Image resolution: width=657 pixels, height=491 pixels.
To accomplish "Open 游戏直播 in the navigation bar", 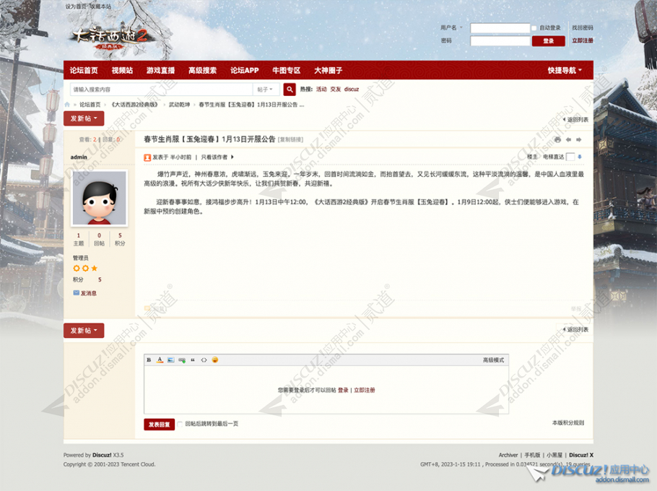I will 160,70.
